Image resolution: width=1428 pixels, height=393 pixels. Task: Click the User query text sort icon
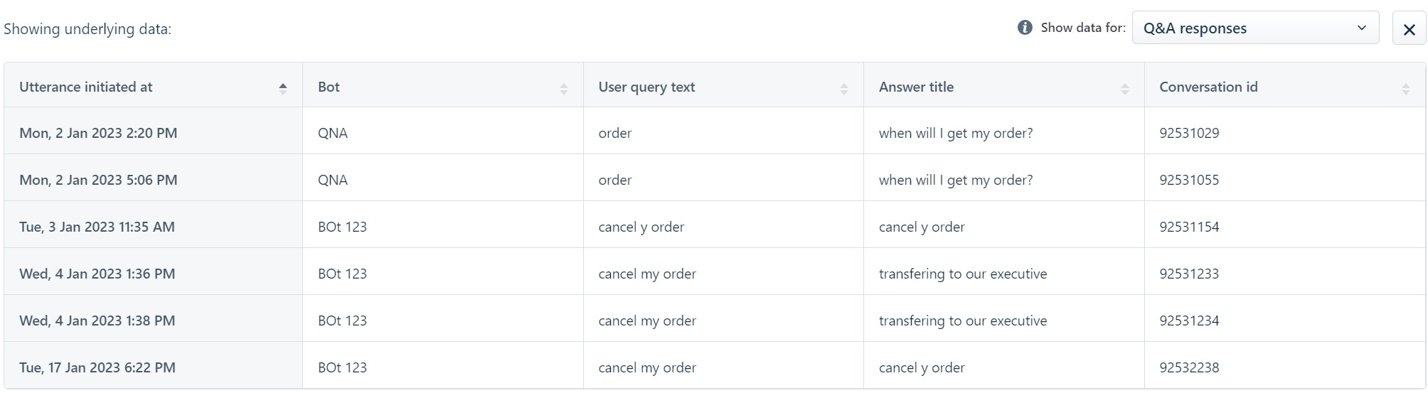click(843, 88)
